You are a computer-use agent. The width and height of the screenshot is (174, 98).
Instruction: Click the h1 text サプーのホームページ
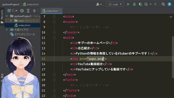[93, 43]
